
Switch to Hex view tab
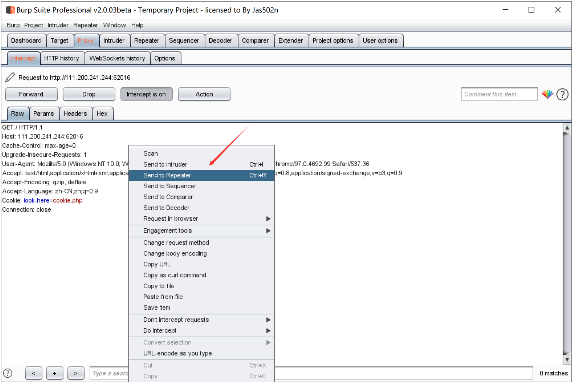(x=102, y=114)
